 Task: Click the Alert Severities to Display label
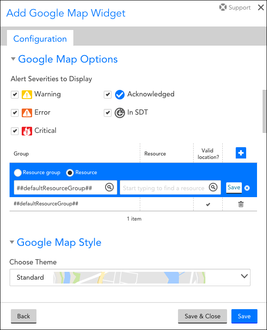(51, 79)
